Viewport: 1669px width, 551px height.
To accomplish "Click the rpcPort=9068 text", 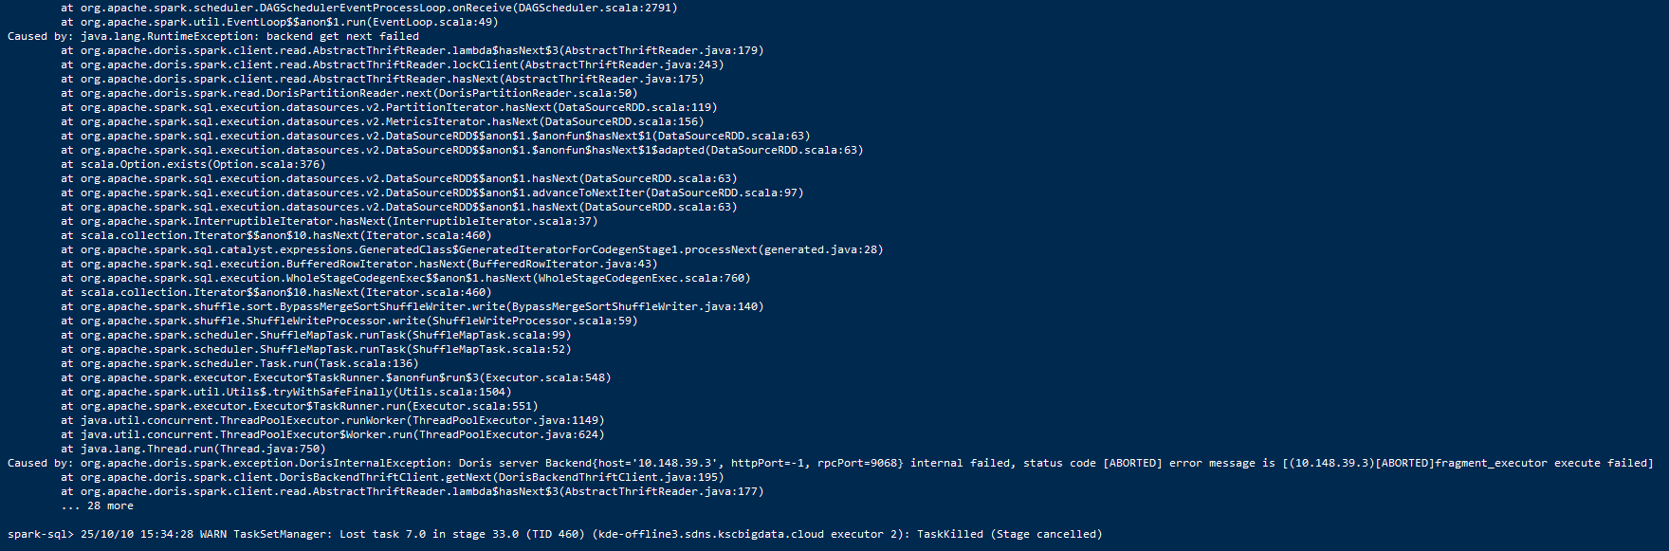I will (x=860, y=464).
